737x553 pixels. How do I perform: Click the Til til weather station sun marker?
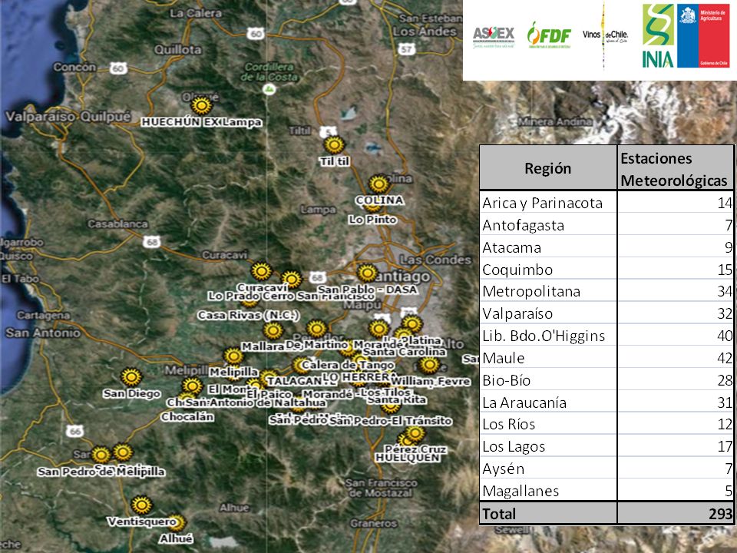tap(334, 145)
